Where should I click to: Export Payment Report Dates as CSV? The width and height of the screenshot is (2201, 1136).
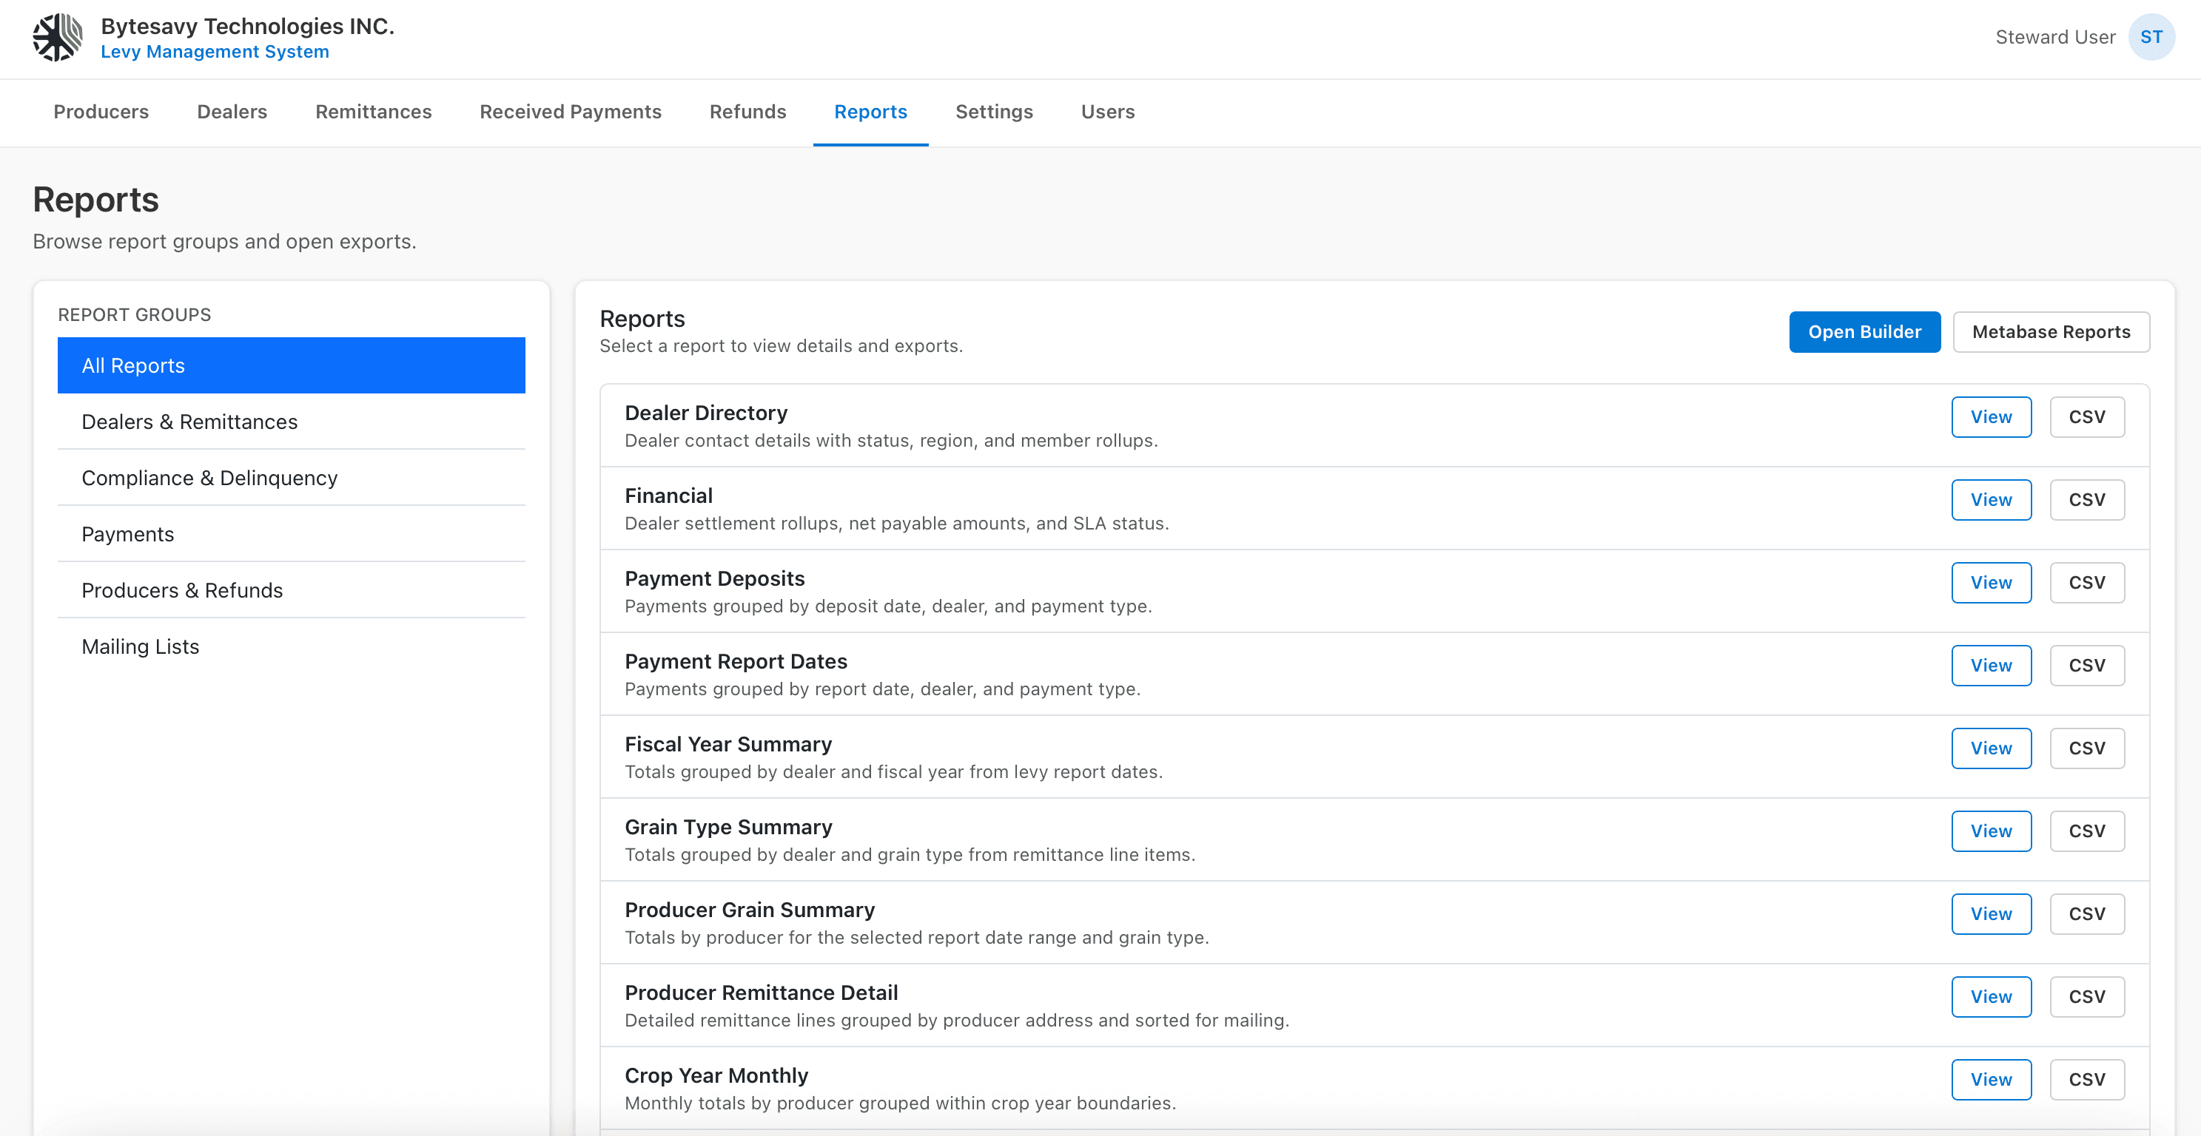point(2086,666)
